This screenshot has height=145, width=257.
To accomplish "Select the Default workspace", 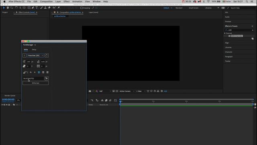I will point(166,8).
